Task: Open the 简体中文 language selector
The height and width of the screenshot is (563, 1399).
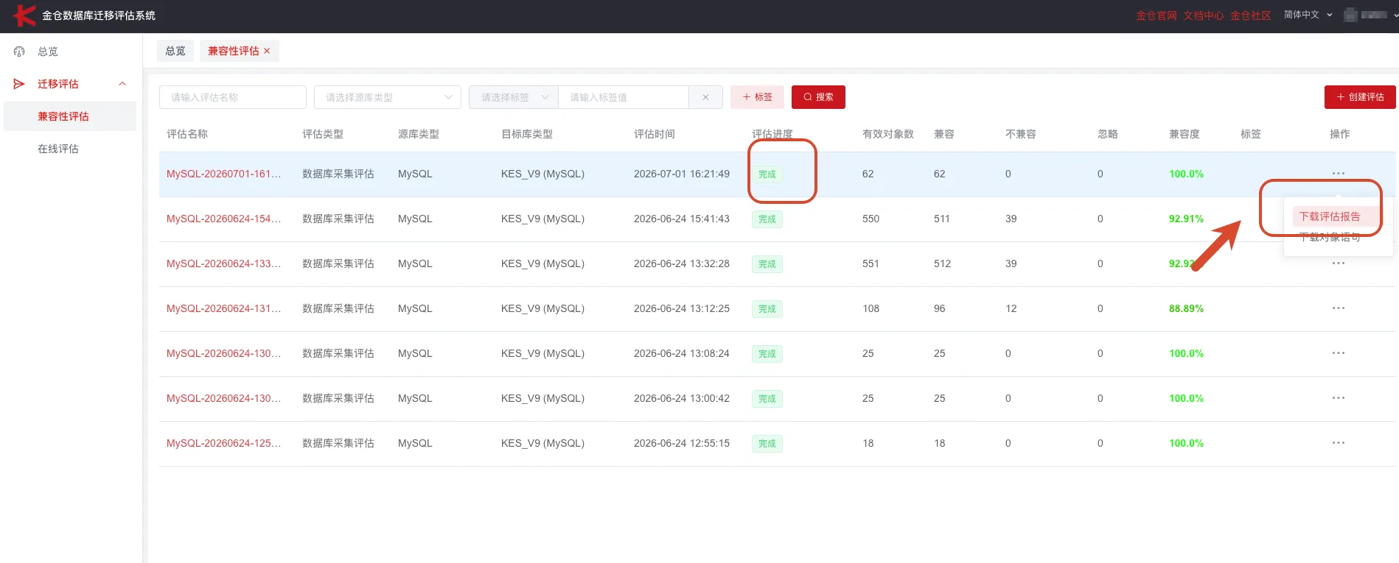Action: tap(1308, 15)
